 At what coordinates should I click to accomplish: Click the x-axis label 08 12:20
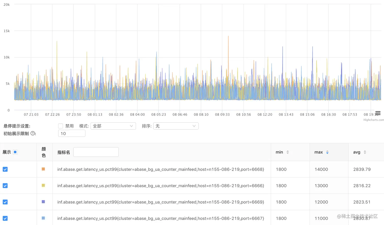point(265,115)
